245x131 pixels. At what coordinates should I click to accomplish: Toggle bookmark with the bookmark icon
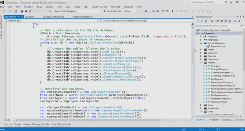pyautogui.click(x=173, y=11)
